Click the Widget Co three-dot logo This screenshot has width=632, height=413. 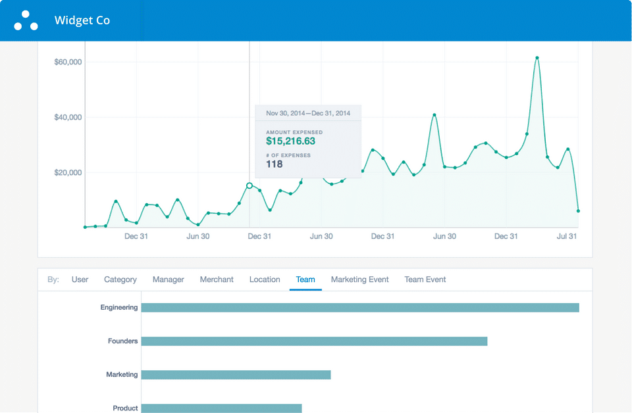pyautogui.click(x=26, y=20)
